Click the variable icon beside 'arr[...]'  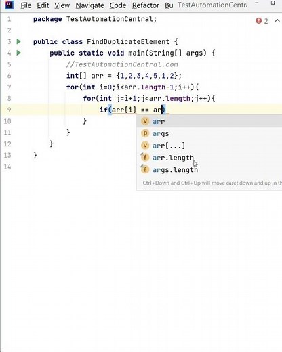click(145, 146)
